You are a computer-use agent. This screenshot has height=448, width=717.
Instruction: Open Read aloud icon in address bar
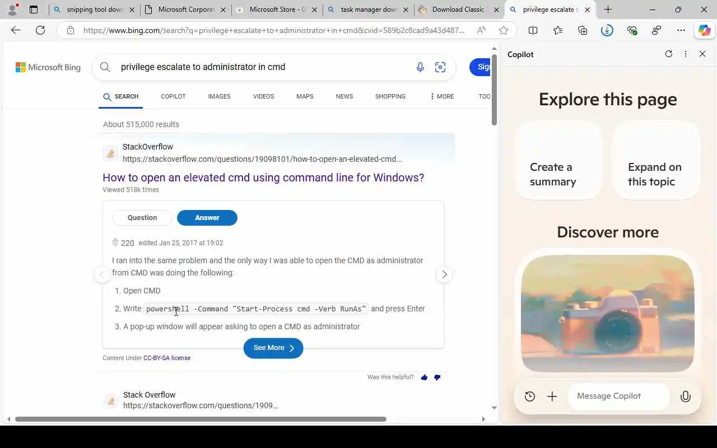pos(481,30)
